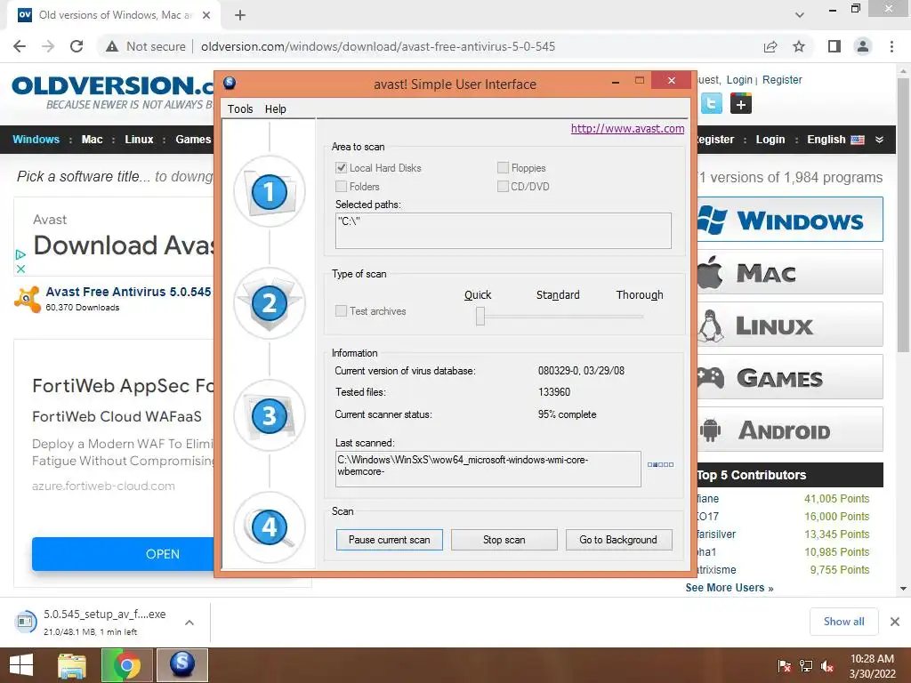Open the English language selector
The height and width of the screenshot is (683, 911).
click(835, 140)
